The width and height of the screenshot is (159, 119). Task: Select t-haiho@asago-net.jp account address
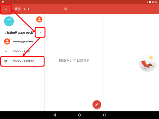pos(19,33)
